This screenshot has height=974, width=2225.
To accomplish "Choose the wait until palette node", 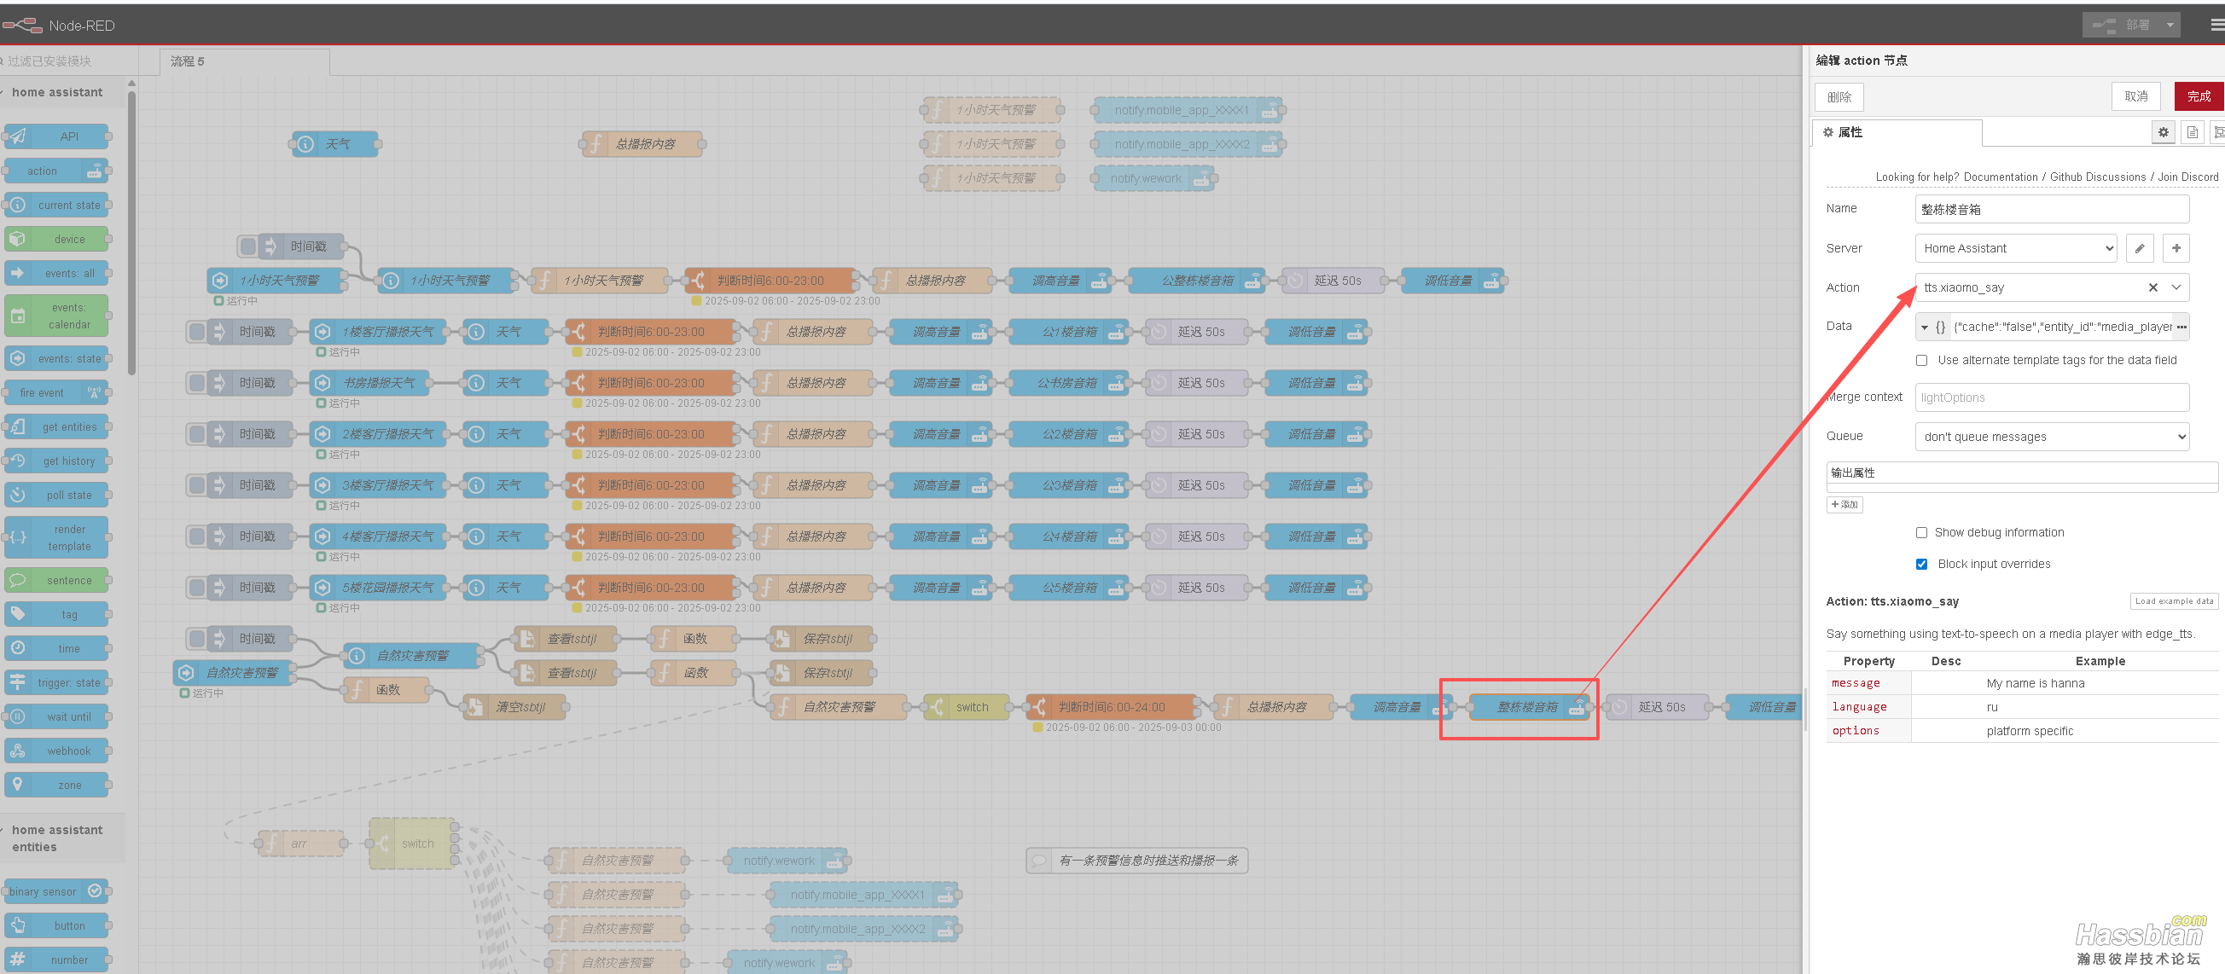I will pos(57,716).
